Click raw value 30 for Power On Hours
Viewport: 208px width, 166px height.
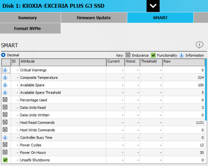tap(202, 152)
